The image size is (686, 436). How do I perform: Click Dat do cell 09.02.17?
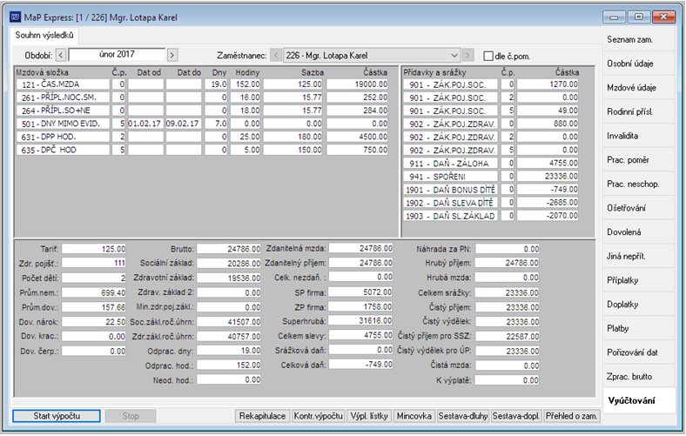point(184,124)
